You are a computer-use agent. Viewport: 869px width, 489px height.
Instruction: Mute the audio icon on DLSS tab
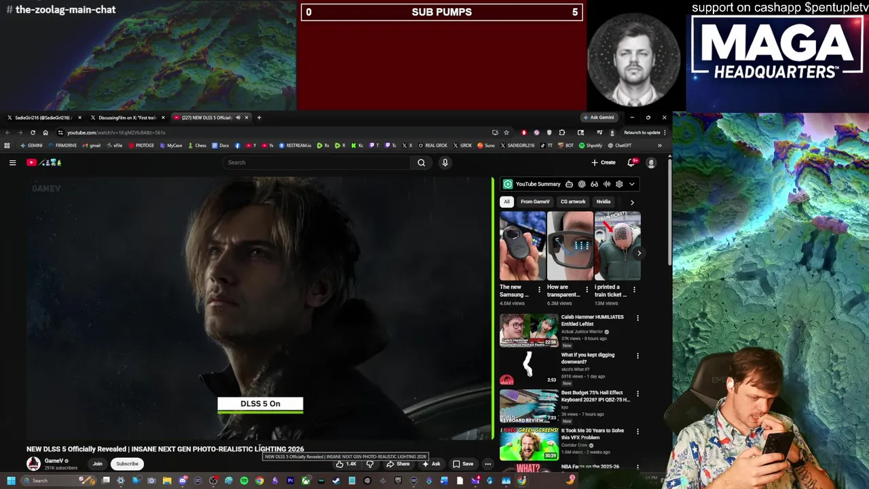click(238, 117)
